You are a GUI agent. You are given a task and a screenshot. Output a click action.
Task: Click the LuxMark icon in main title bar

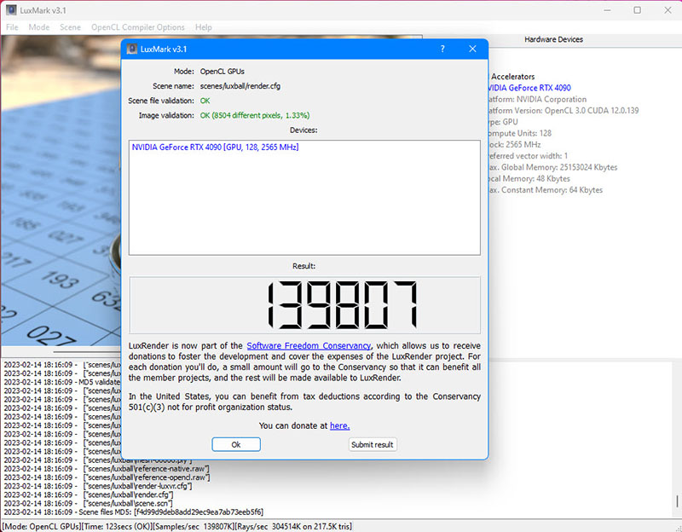(11, 10)
